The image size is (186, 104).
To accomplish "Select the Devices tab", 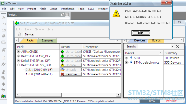I will click(x=139, y=40).
